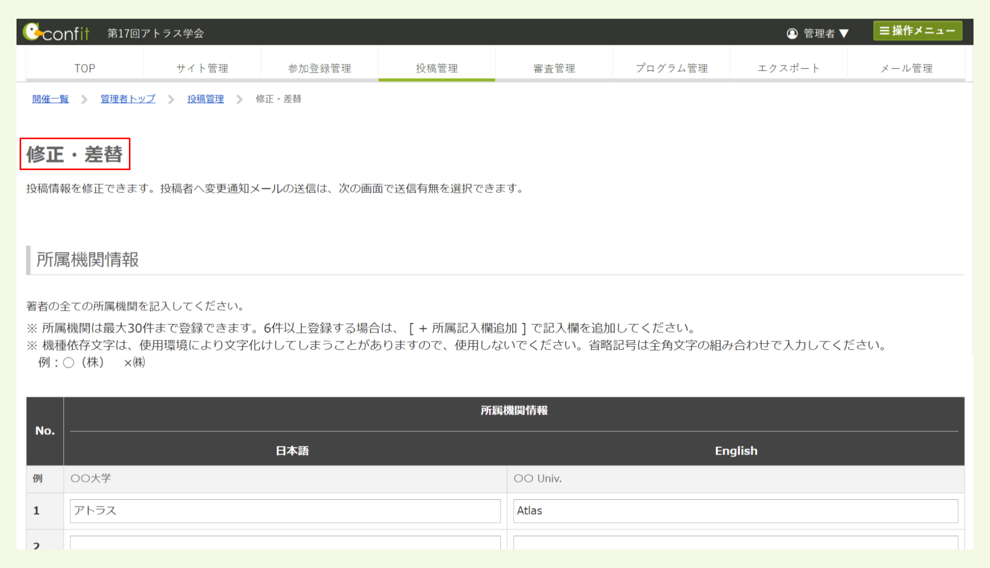This screenshot has height=568, width=990.
Task: Click the English field containing Atlas
Action: (x=736, y=511)
